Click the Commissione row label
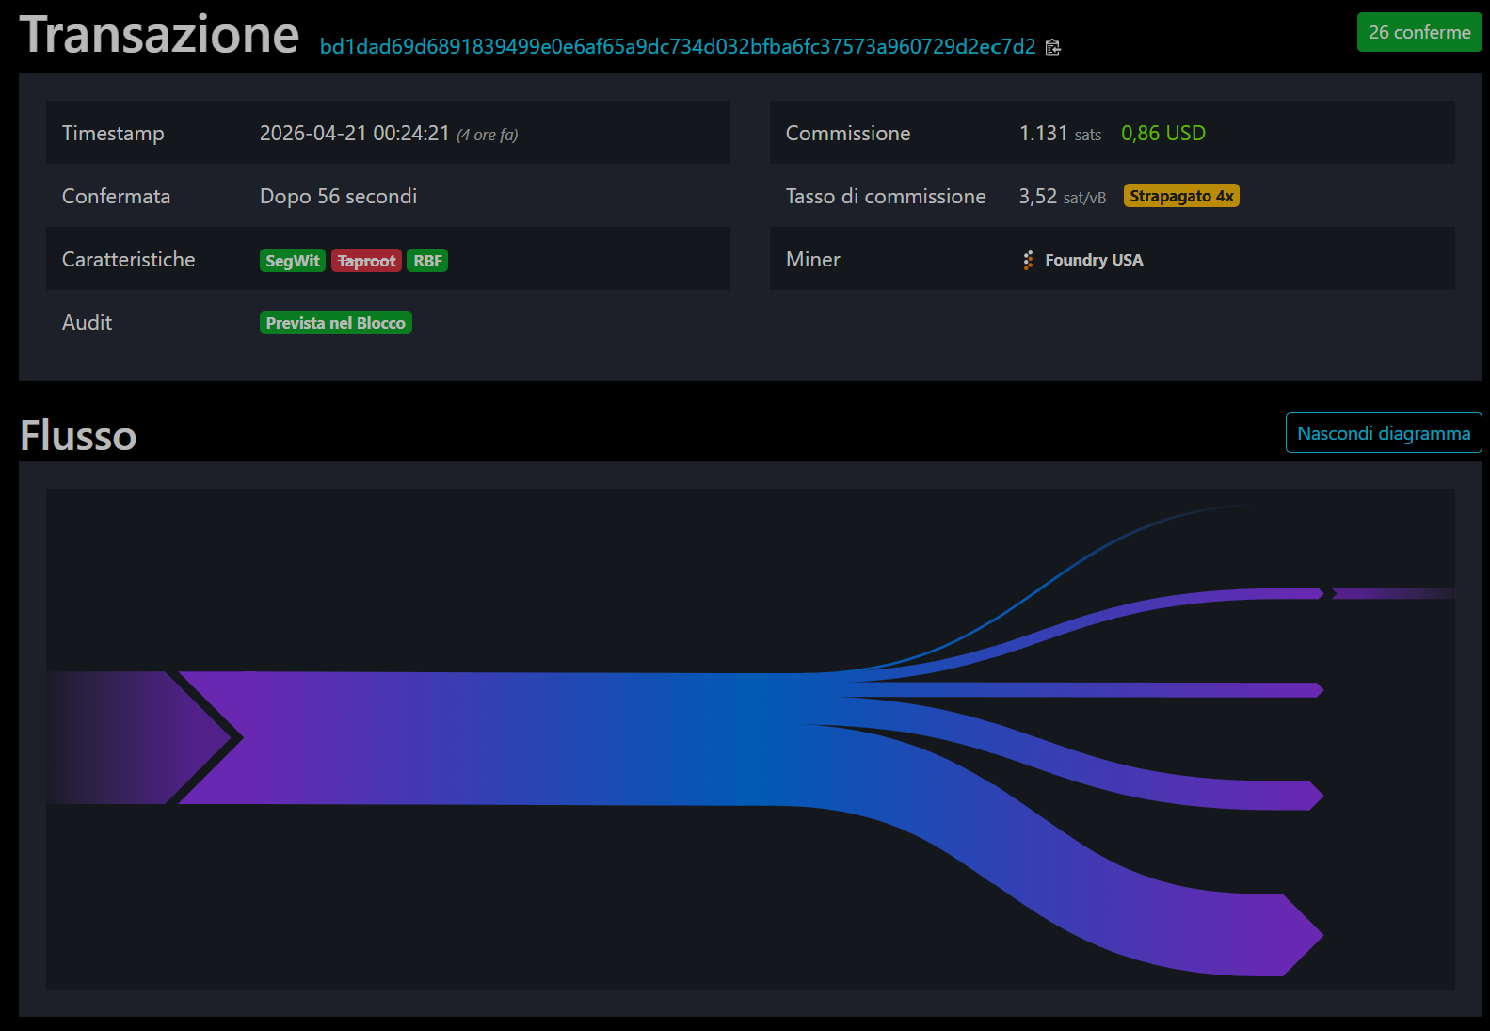 tap(848, 134)
